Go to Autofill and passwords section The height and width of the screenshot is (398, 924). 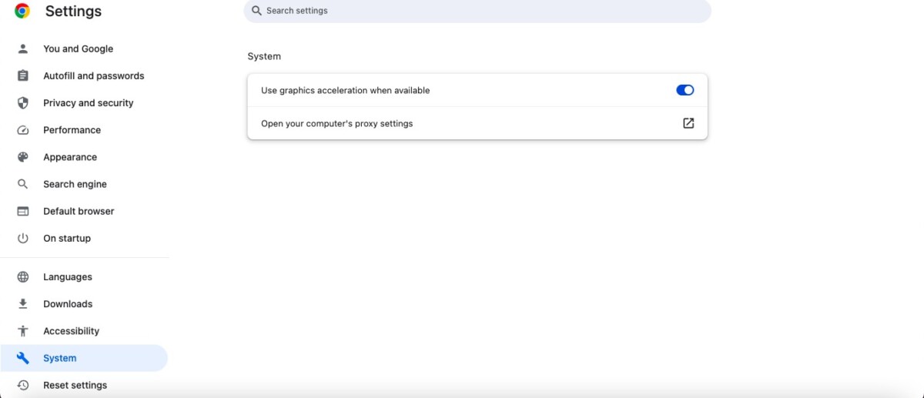(84, 75)
